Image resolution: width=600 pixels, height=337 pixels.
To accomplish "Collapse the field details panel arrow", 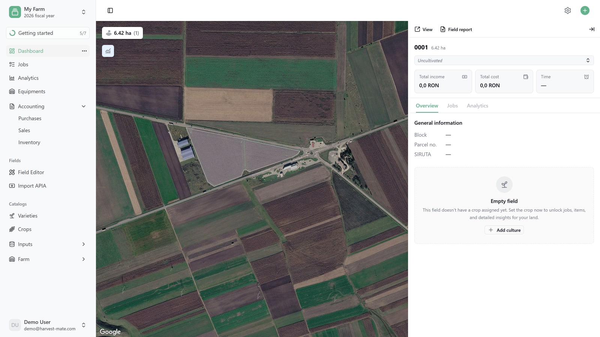I will coord(592,29).
